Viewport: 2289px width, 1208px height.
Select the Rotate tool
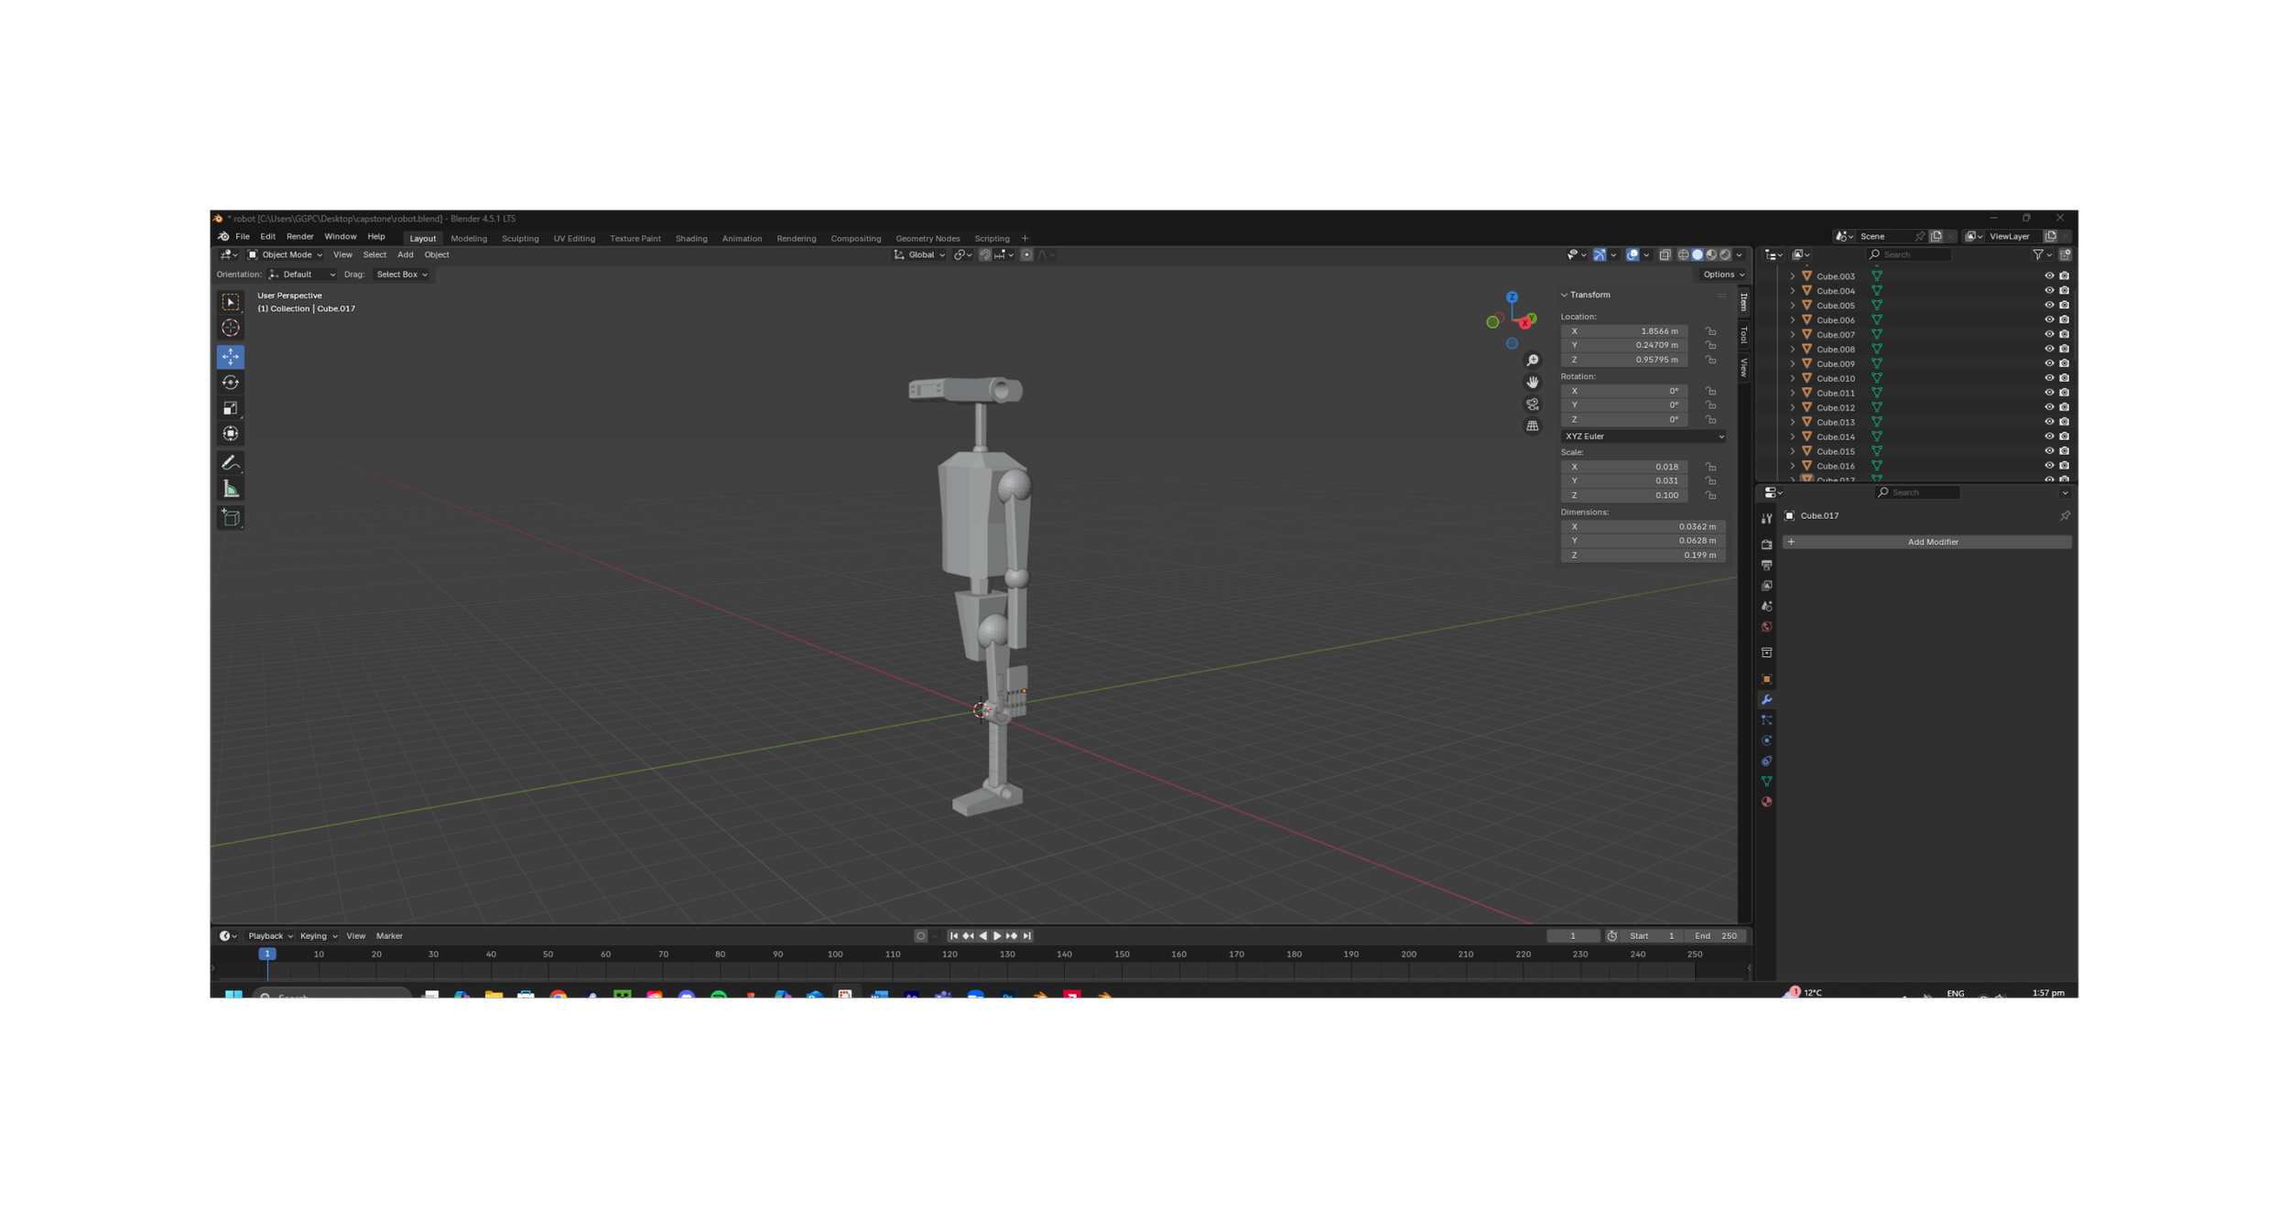pyautogui.click(x=230, y=383)
